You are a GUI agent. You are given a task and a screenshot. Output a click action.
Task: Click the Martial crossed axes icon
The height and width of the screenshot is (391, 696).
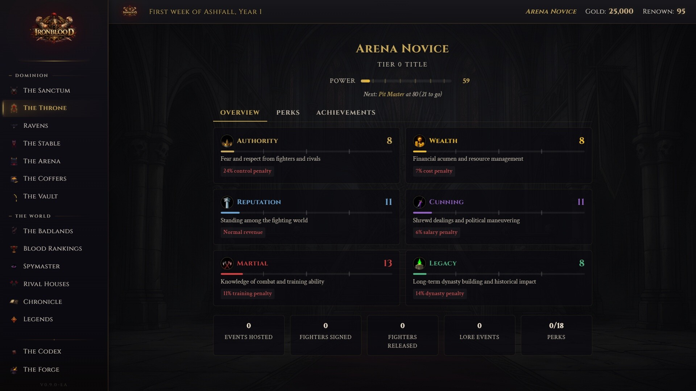pos(227,263)
